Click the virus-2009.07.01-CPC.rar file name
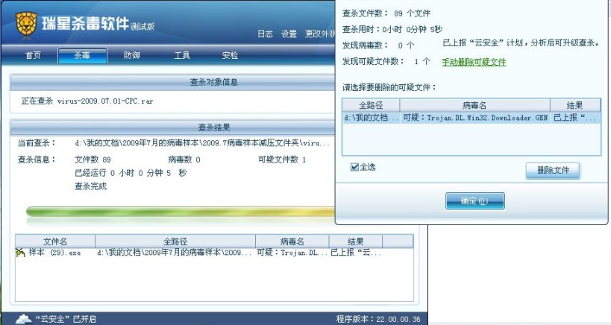Viewport: 611px width, 325px height. (x=105, y=101)
